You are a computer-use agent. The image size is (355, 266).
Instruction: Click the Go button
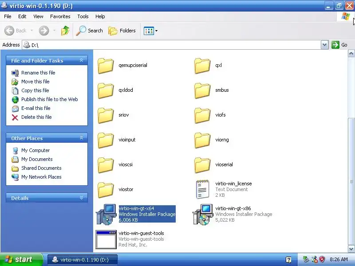[339, 45]
